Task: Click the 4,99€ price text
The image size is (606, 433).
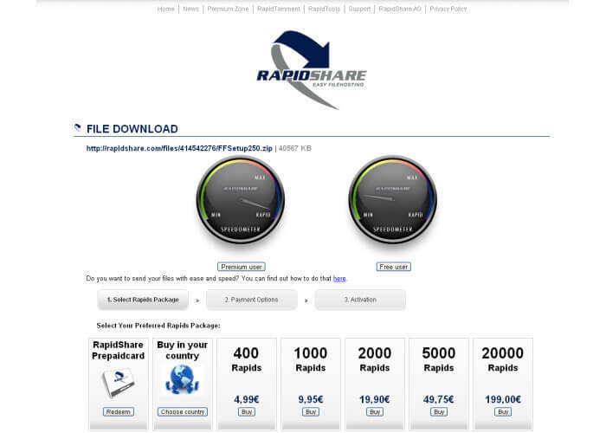Action: click(247, 399)
